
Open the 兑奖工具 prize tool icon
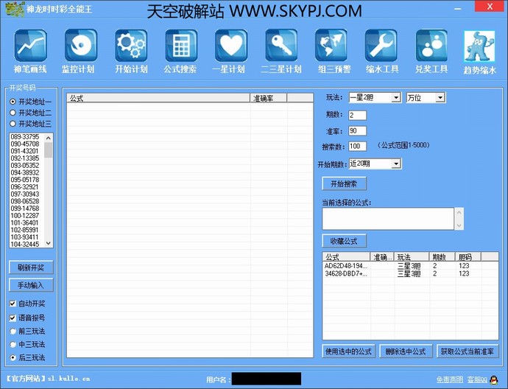click(x=431, y=47)
